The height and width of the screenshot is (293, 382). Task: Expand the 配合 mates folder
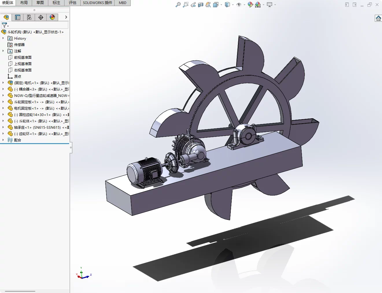click(3, 140)
